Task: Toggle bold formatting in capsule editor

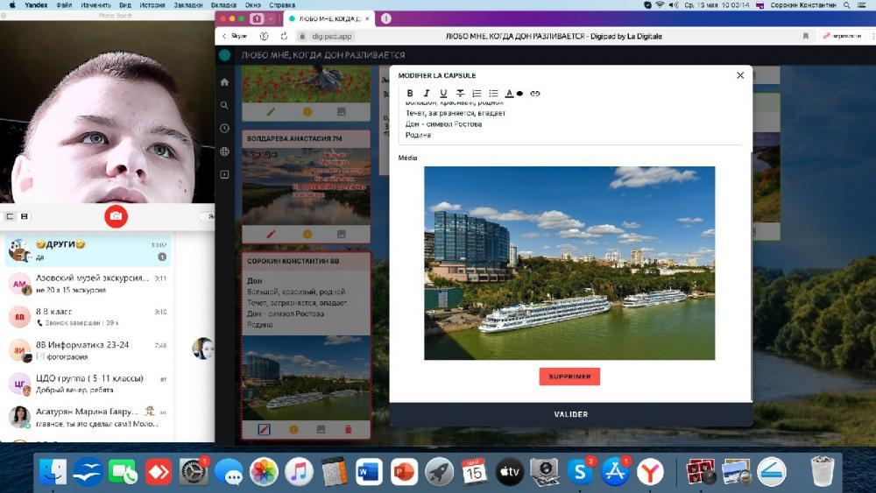Action: click(410, 93)
